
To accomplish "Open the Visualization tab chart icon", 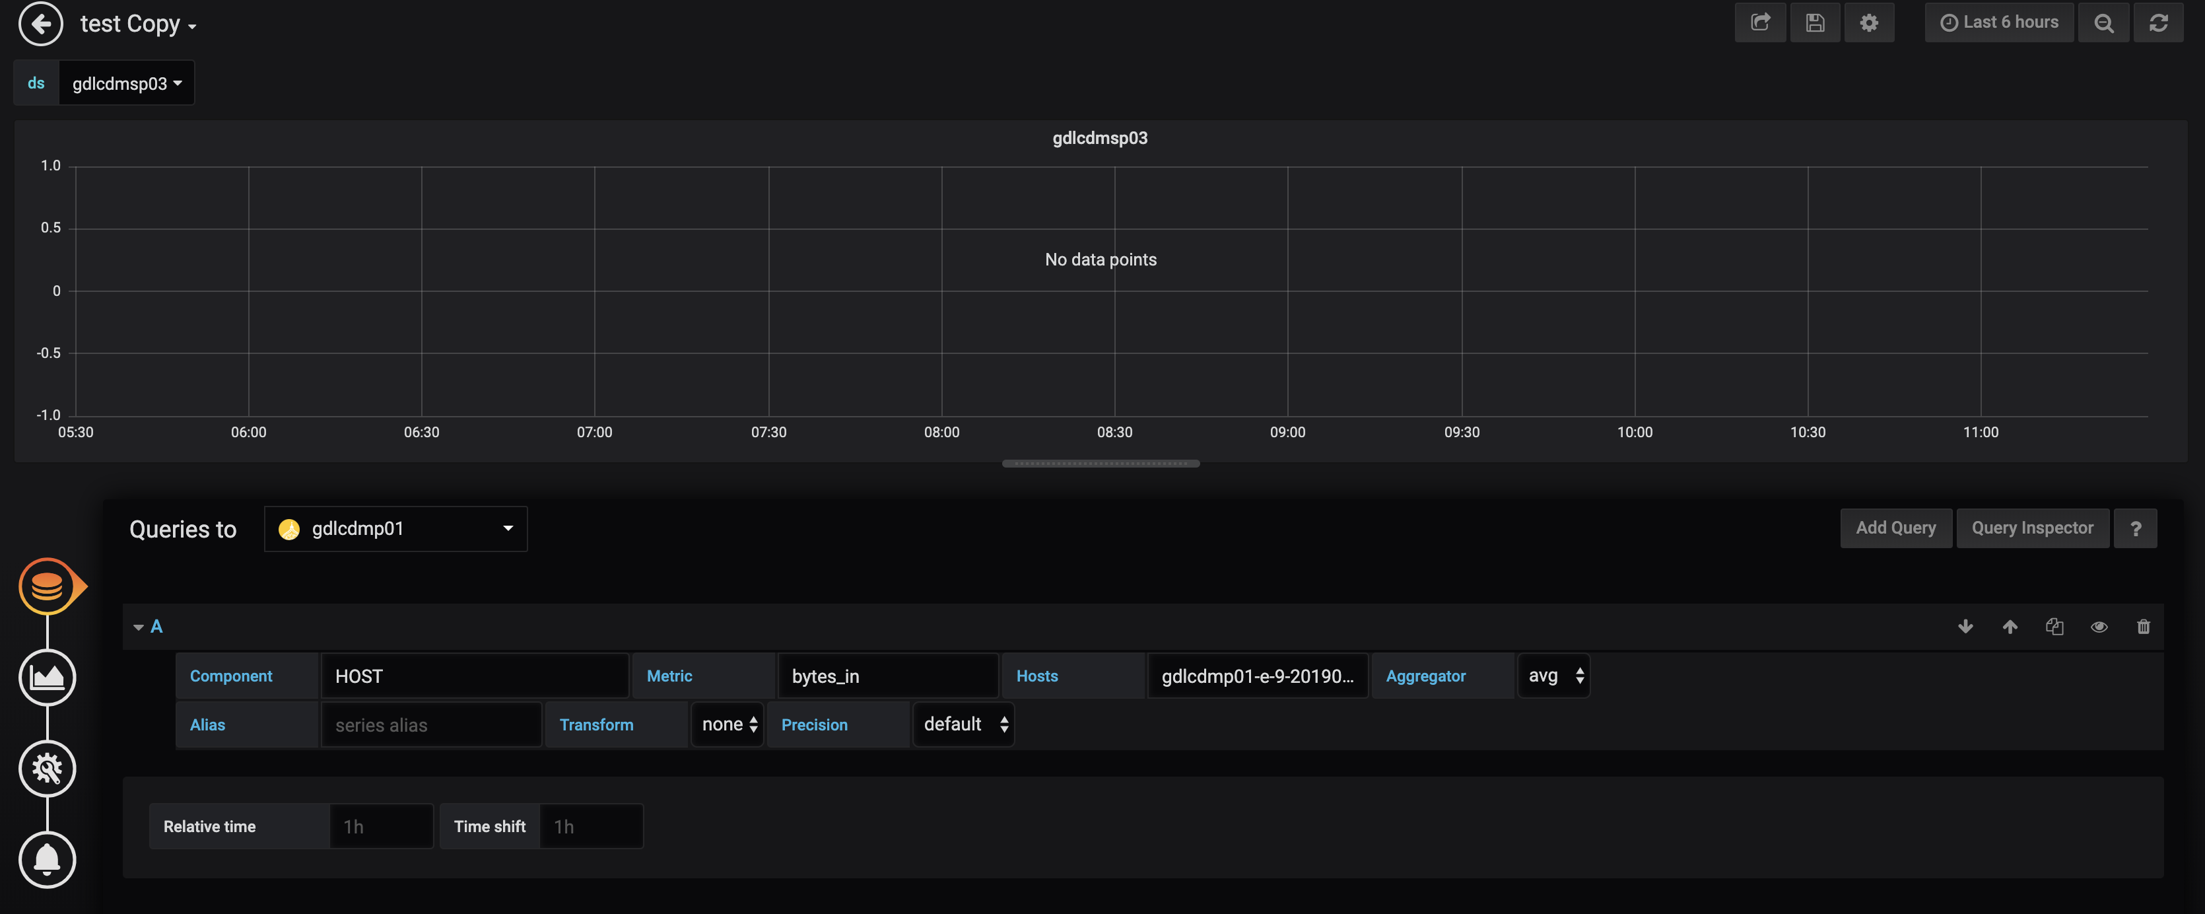I will tap(47, 678).
